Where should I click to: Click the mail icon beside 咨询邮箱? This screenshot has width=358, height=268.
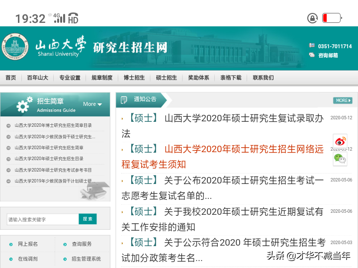point(312,55)
